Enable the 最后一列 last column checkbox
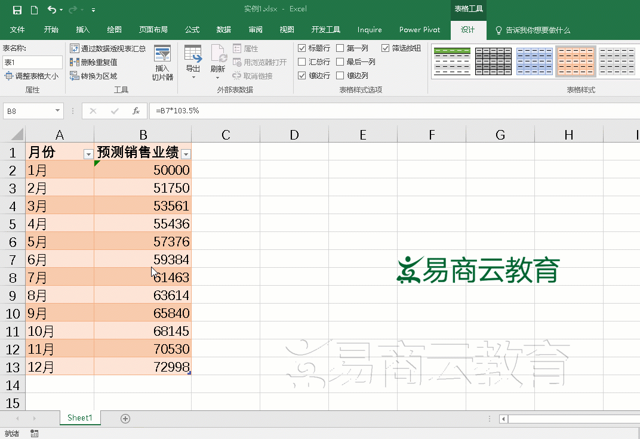640x439 pixels. pos(340,61)
